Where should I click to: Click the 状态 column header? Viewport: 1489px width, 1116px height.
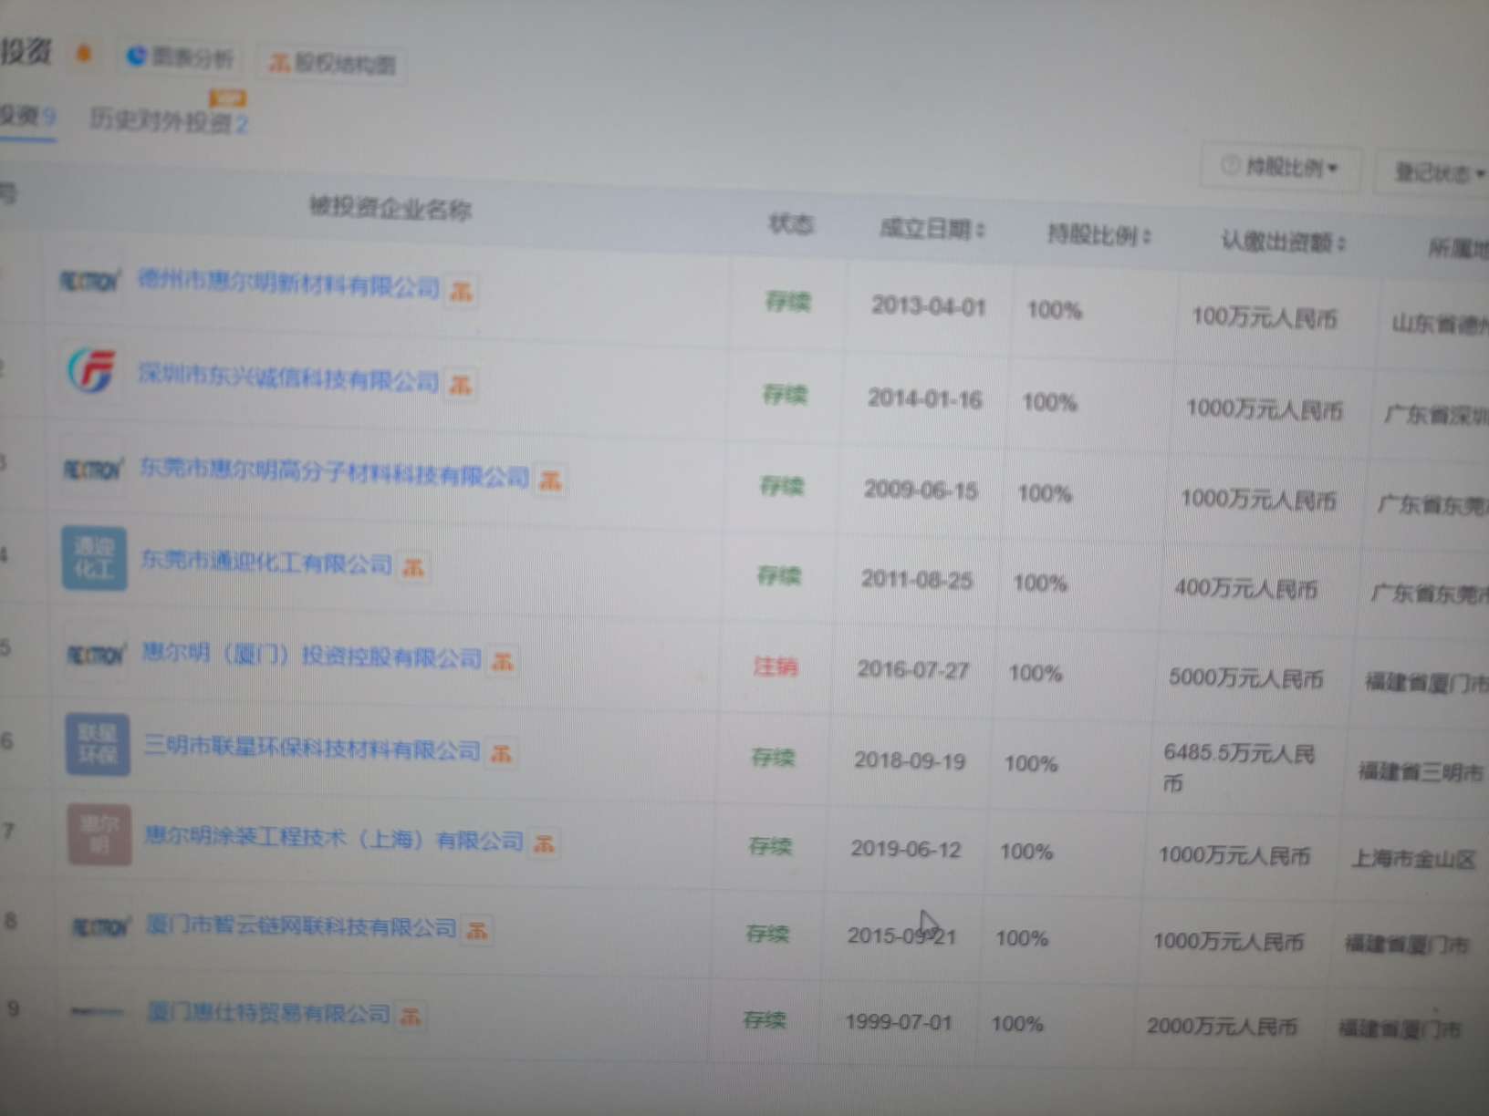791,223
